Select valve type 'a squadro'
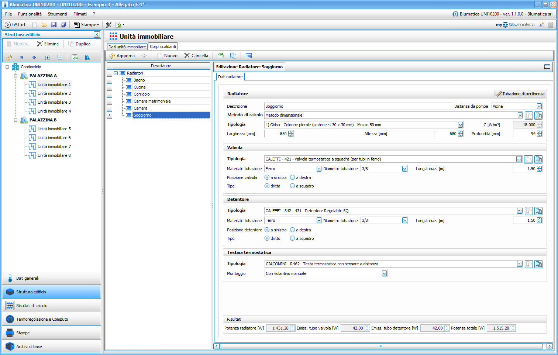 click(x=293, y=186)
